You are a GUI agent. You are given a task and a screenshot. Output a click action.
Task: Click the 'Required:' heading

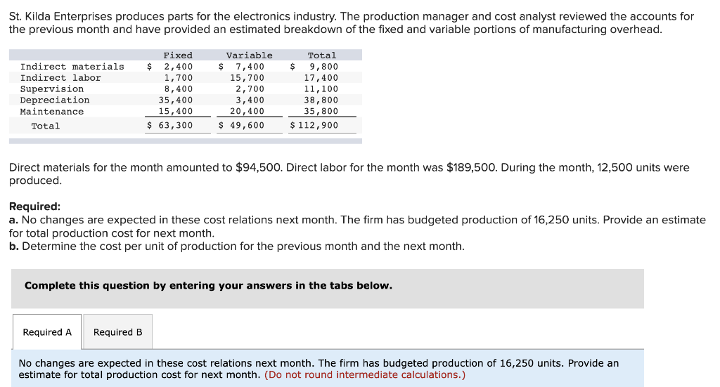tap(35, 206)
